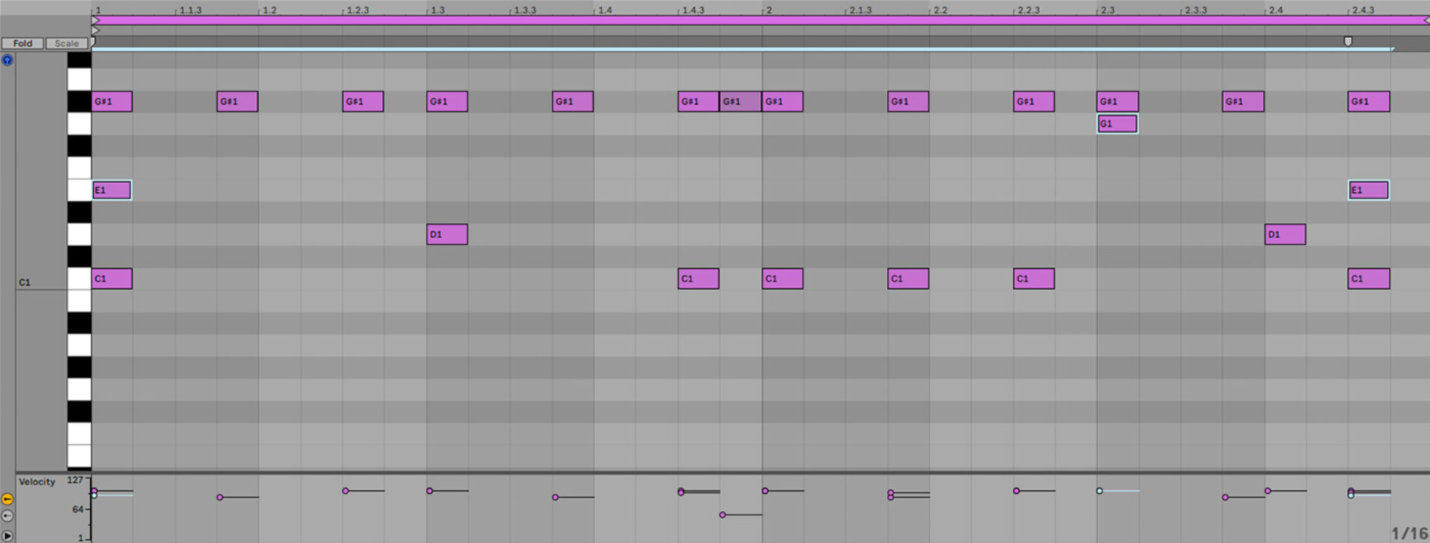Click ruler position 2.1.3

[861, 10]
